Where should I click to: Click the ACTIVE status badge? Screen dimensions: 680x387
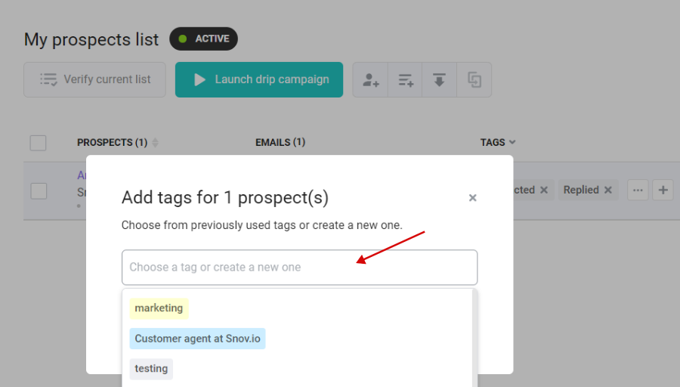(x=203, y=39)
